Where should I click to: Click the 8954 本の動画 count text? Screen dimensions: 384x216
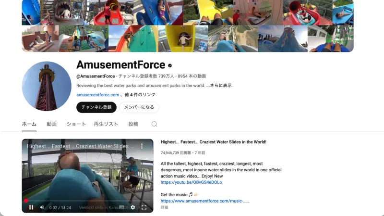click(x=192, y=76)
